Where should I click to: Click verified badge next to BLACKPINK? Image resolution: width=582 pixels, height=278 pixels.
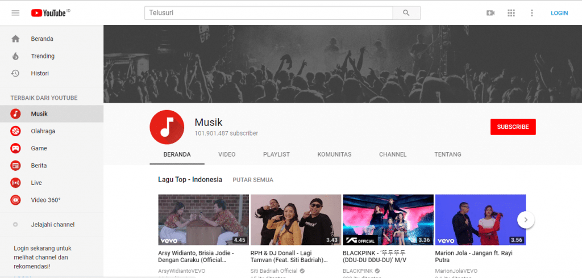377,271
